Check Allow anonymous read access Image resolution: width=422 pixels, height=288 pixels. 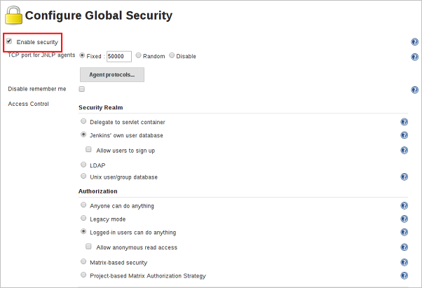pyautogui.click(x=88, y=247)
